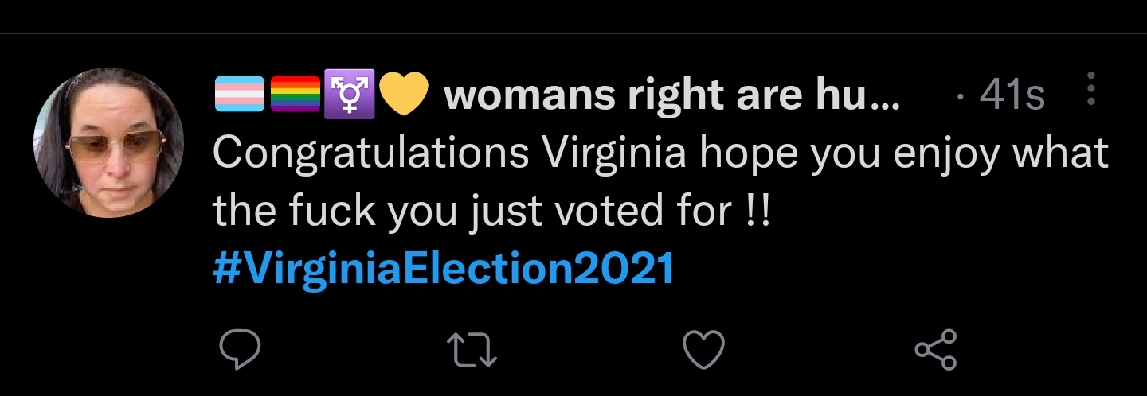
Task: Open the tweet via 'Congratulations Virginia' text
Action: click(x=449, y=154)
